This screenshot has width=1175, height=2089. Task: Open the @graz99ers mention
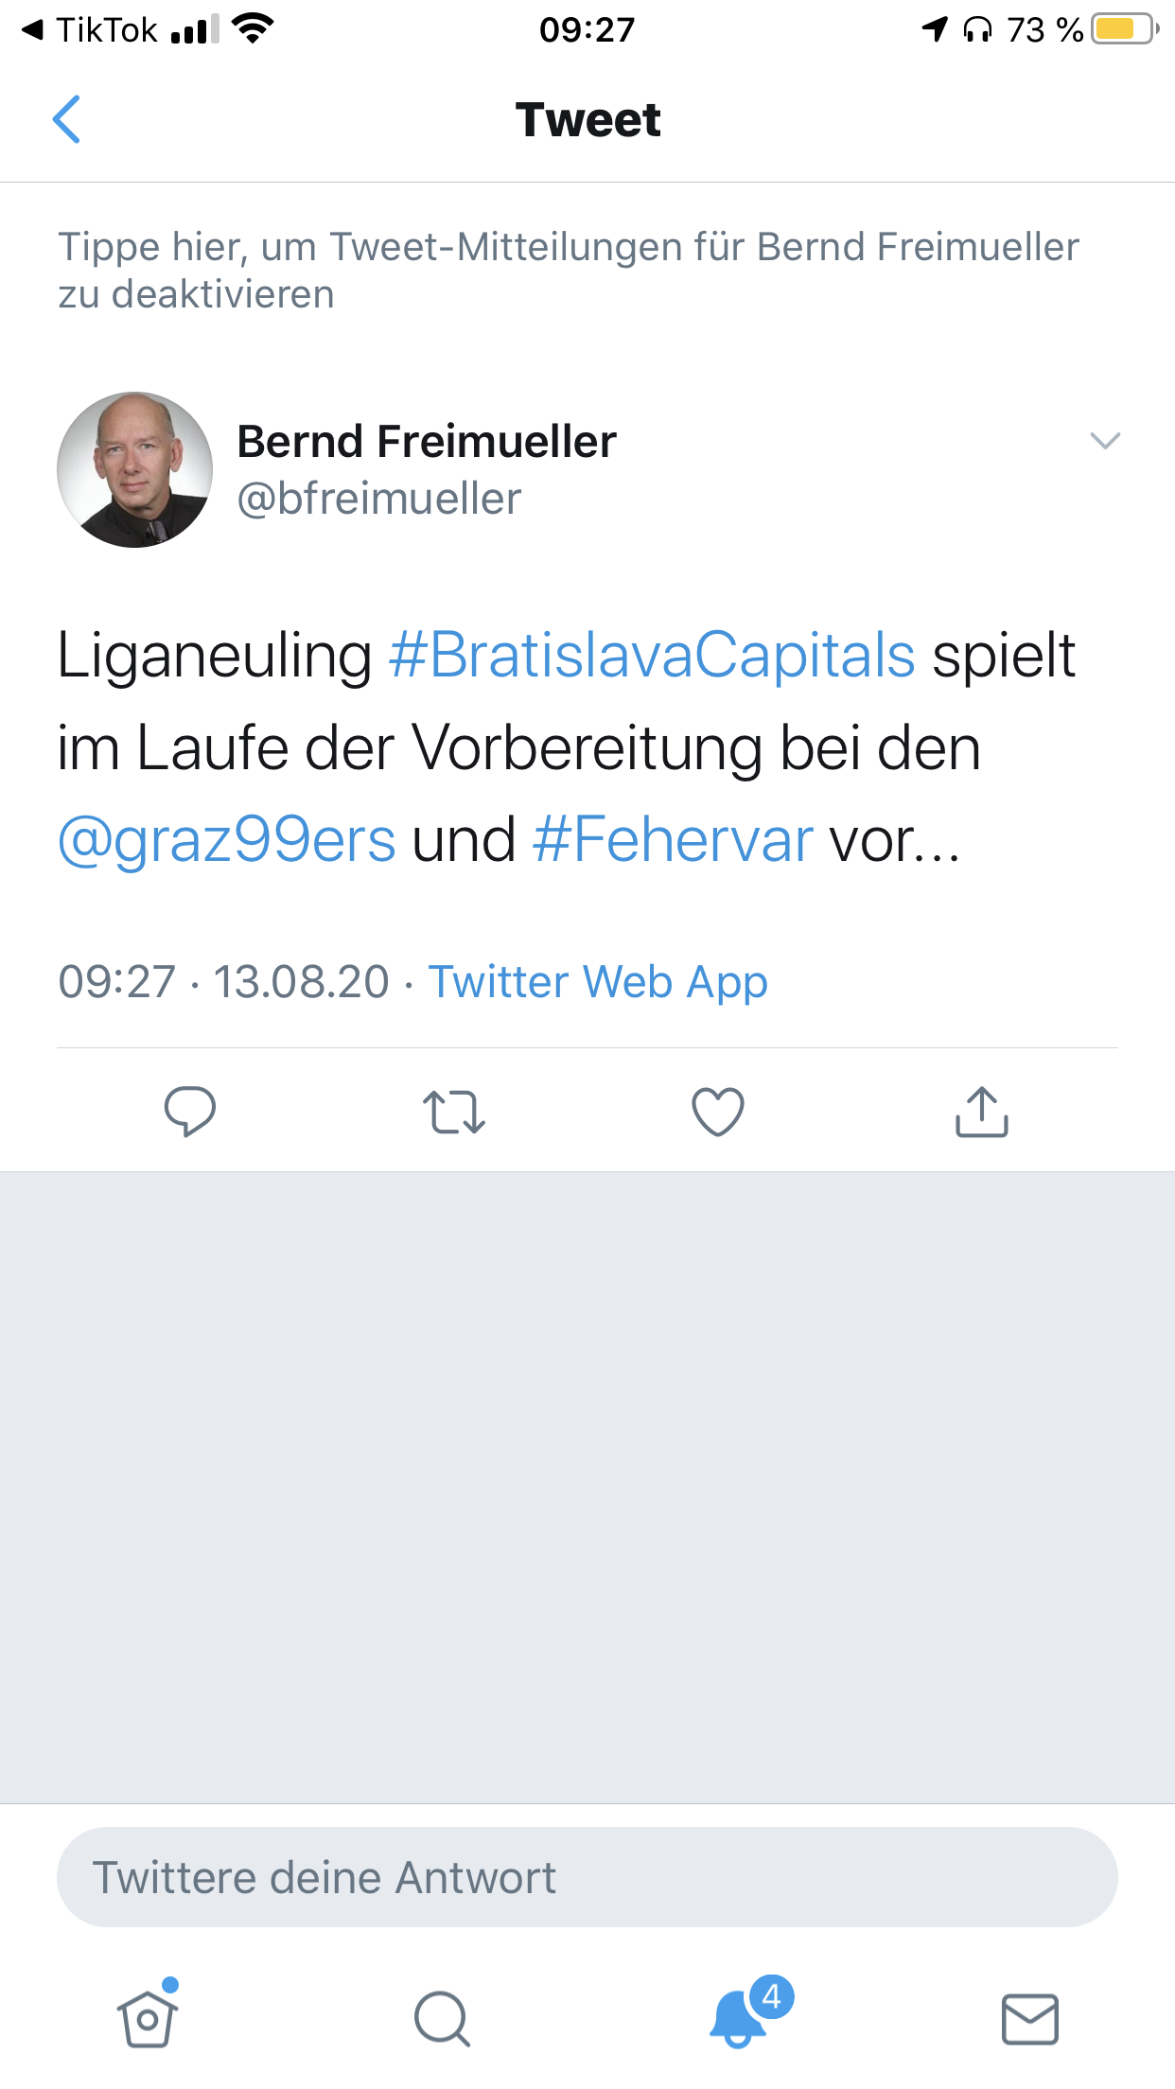227,840
